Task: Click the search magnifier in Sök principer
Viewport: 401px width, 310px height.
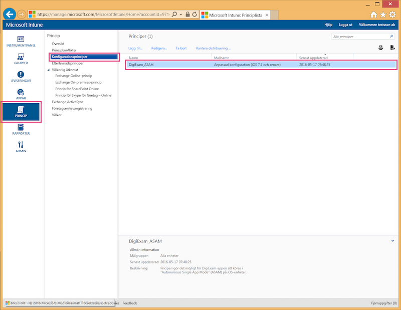Action: click(x=391, y=36)
